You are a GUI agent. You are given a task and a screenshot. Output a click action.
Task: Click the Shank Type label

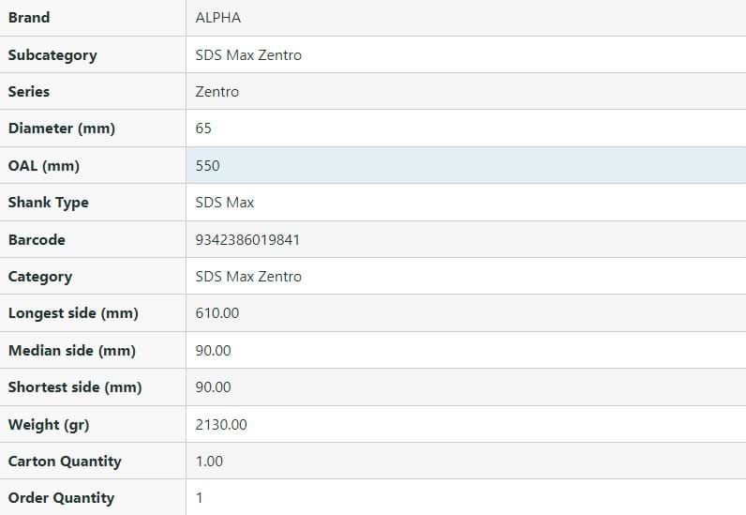(48, 203)
